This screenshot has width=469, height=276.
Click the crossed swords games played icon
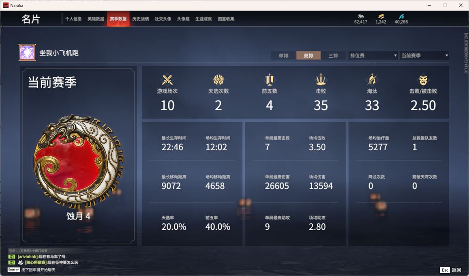point(167,80)
